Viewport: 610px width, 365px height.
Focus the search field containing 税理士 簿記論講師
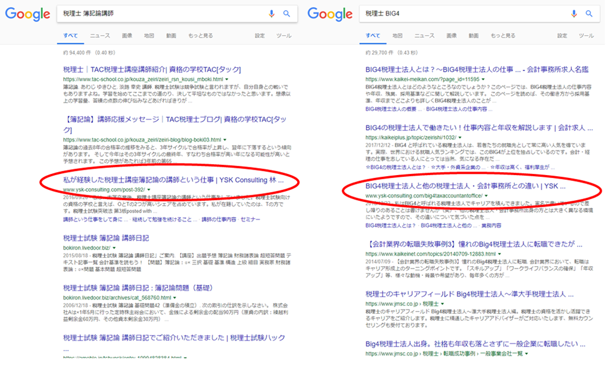click(178, 14)
